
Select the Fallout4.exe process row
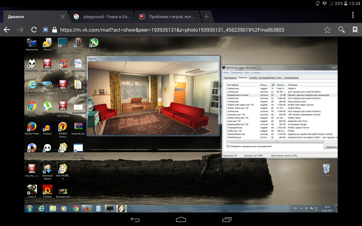pos(282,88)
